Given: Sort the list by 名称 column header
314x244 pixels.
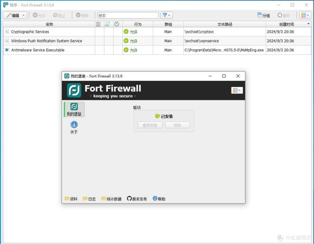Looking at the screenshot, I should (x=49, y=24).
